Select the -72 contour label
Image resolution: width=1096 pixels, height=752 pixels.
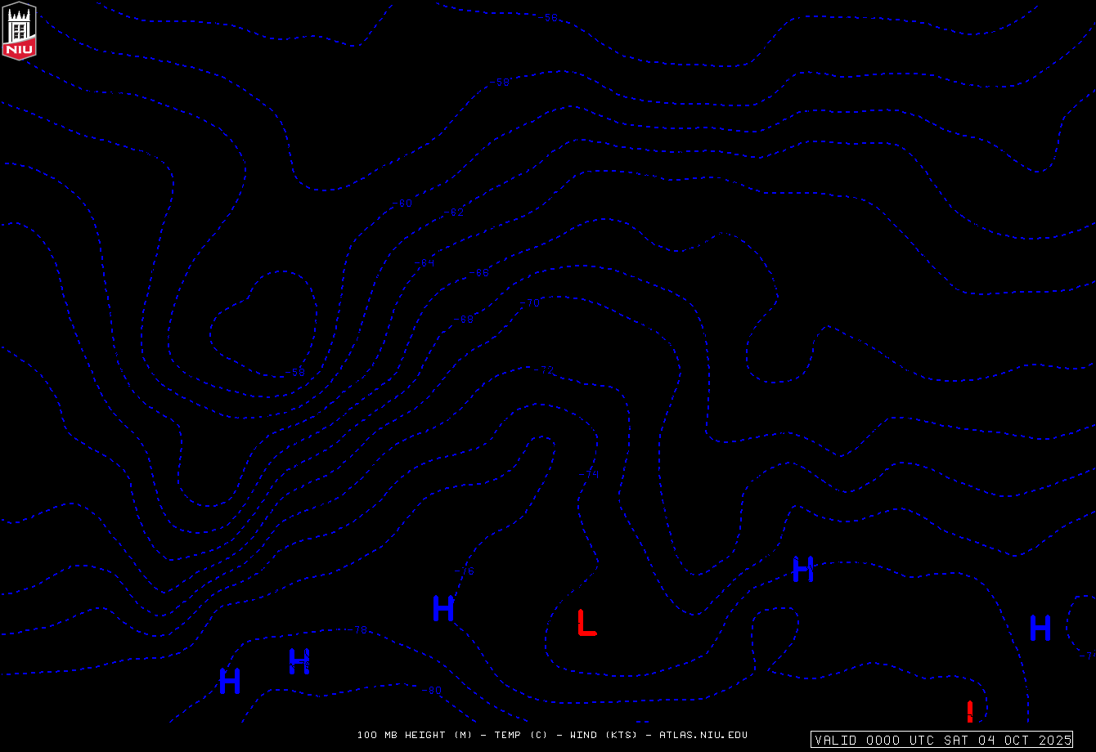point(546,371)
